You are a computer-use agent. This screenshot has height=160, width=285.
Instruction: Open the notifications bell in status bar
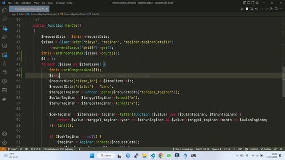pyautogui.click(x=281, y=149)
